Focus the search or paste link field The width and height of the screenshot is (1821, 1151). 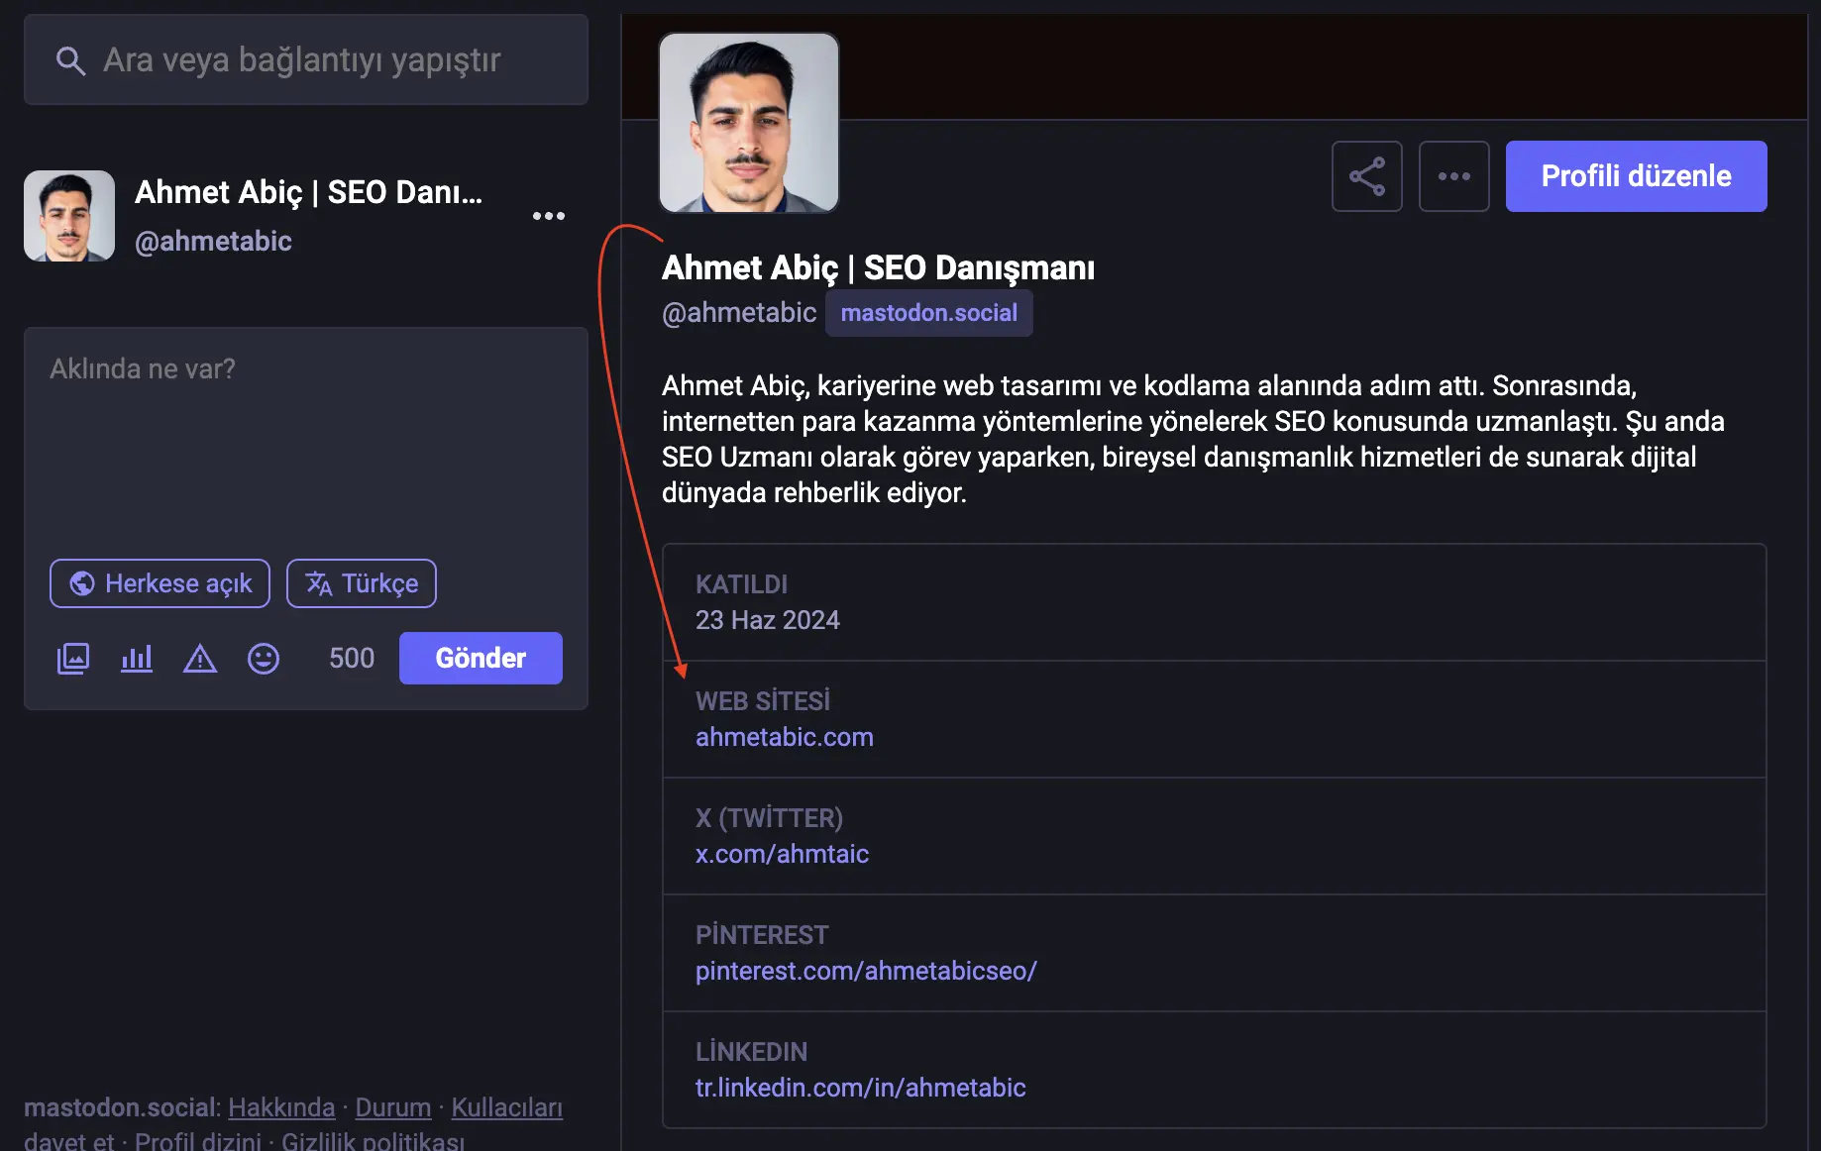(x=306, y=59)
